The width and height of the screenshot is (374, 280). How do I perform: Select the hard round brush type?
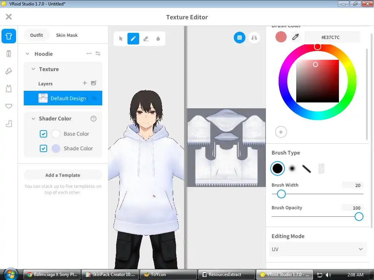[x=278, y=168]
